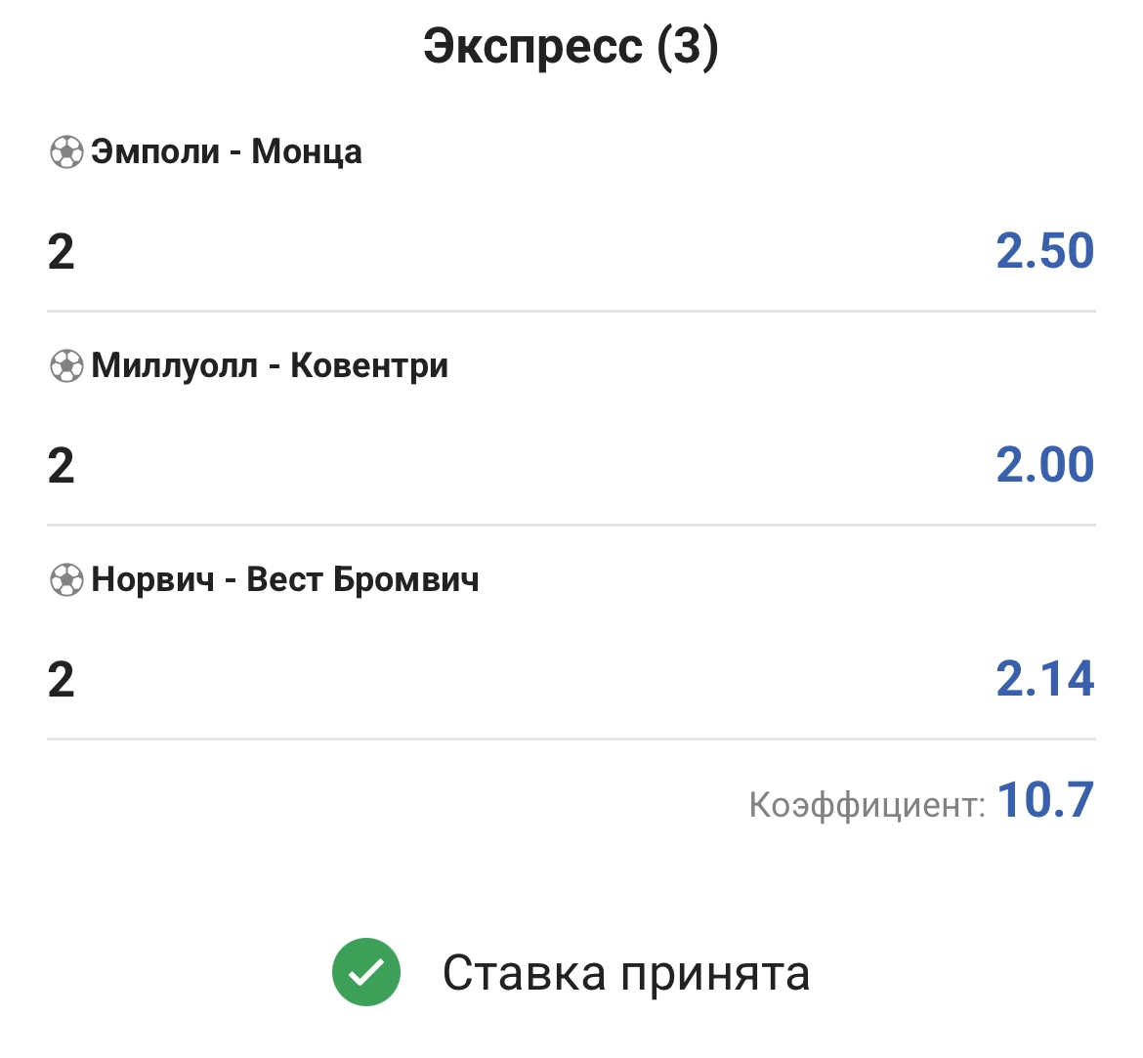1143x1058 pixels.
Task: Click soccer ball icon beside Норвич - Вест Бромвич
Action: 66,580
